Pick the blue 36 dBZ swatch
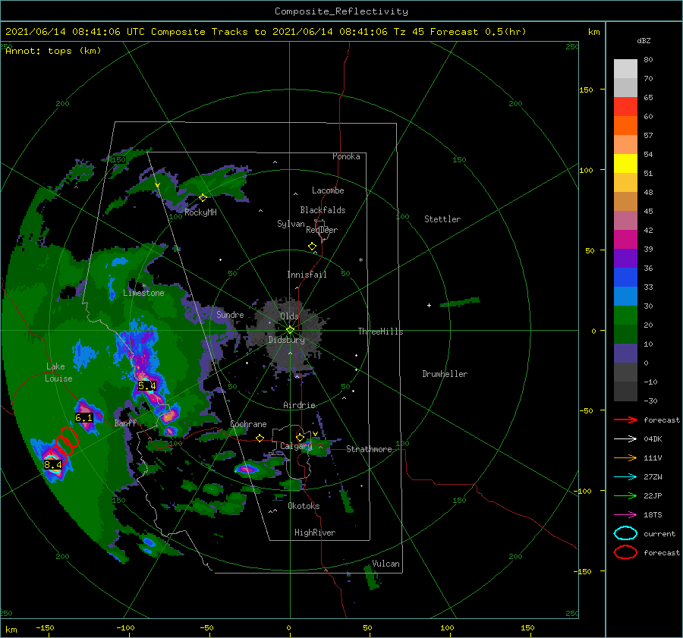This screenshot has width=683, height=638. [x=625, y=277]
